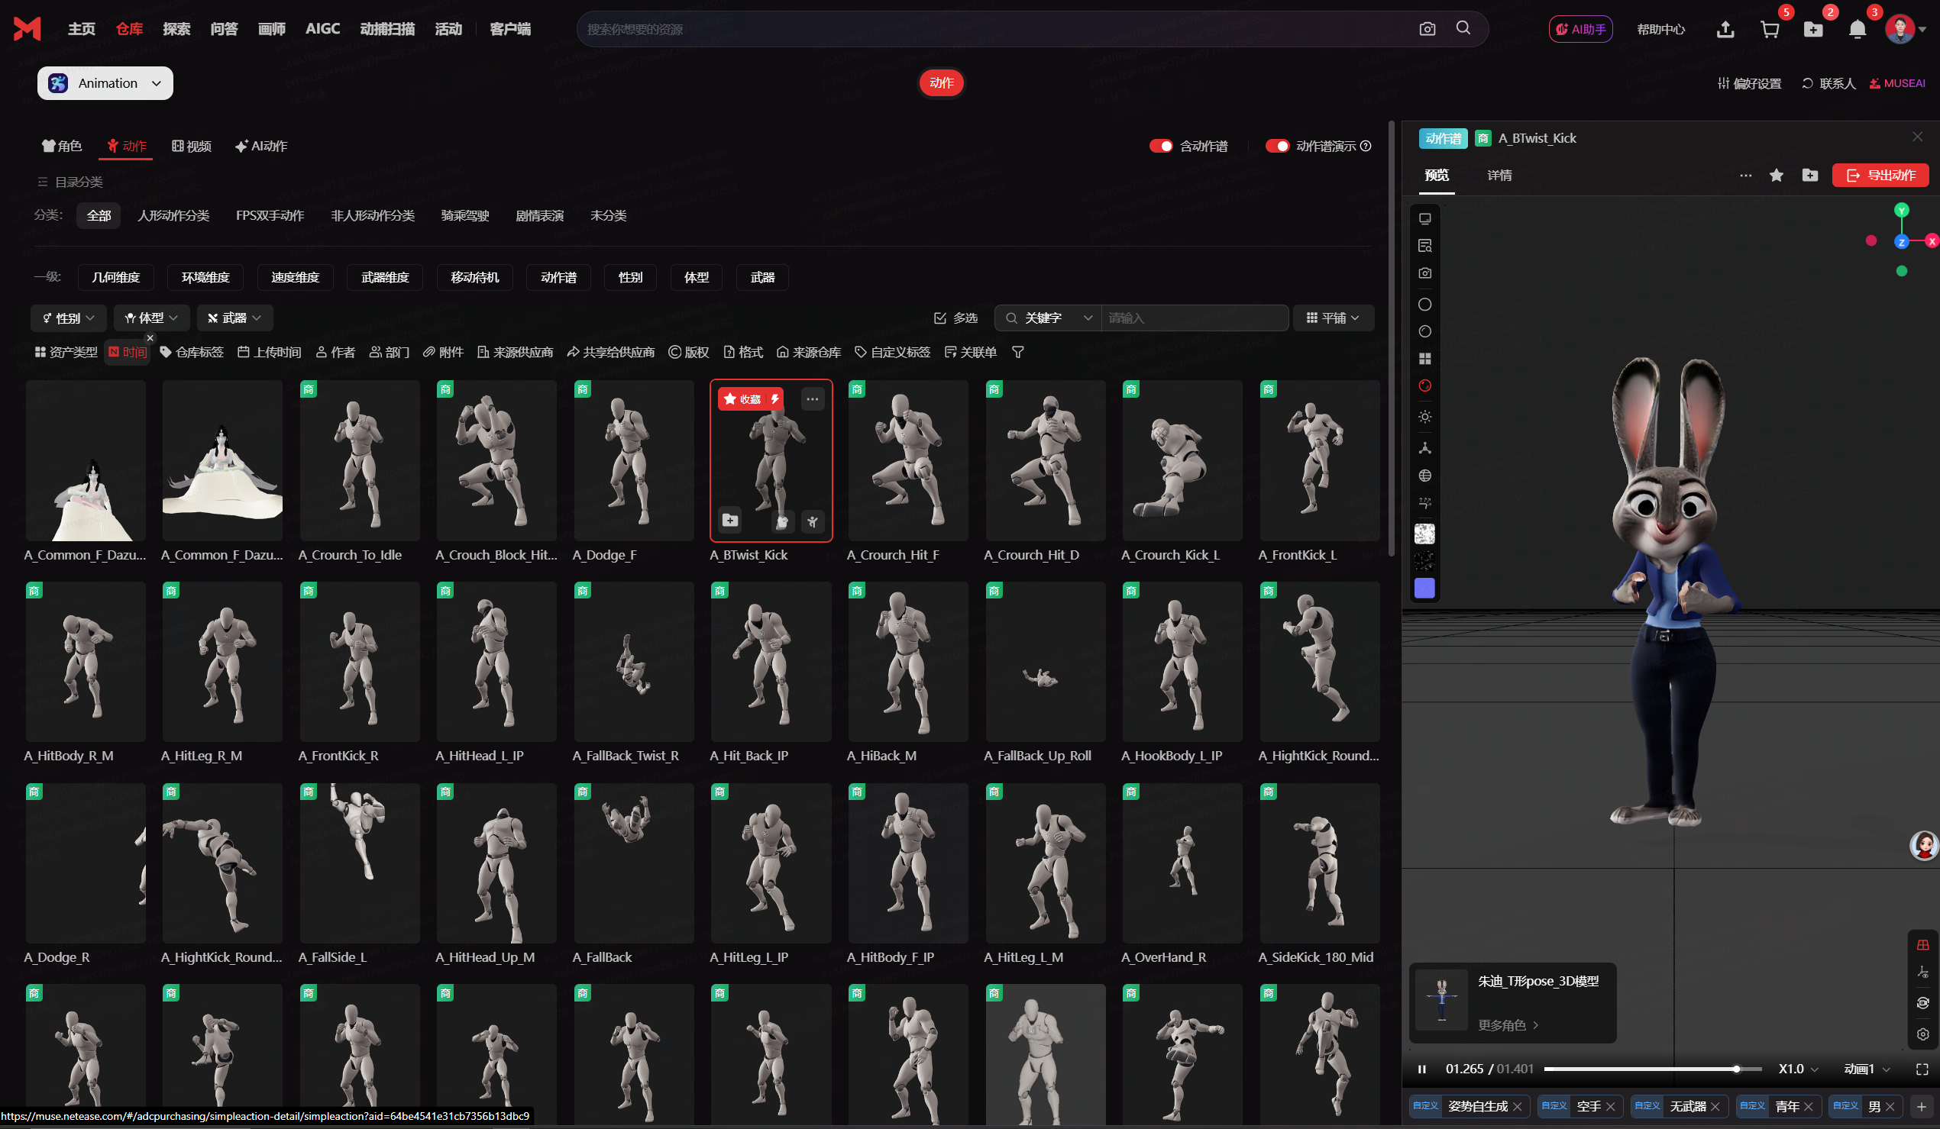Image resolution: width=1940 pixels, height=1129 pixels.
Task: Toggle the 含动作谱 switch
Action: pyautogui.click(x=1160, y=147)
